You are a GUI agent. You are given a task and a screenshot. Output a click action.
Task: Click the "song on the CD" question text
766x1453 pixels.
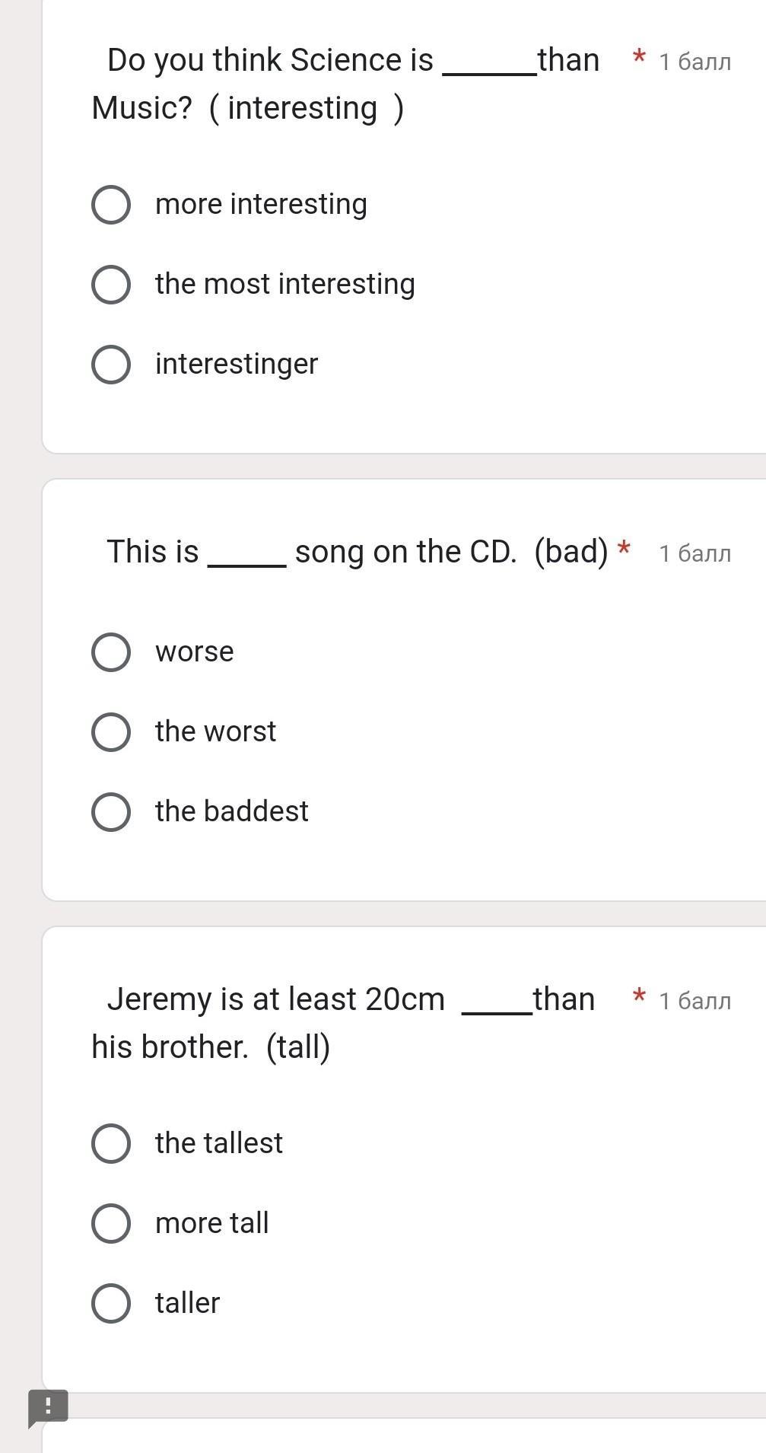(x=405, y=552)
